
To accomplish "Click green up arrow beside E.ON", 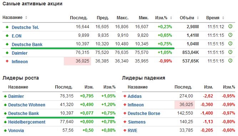I will coord(7,36).
